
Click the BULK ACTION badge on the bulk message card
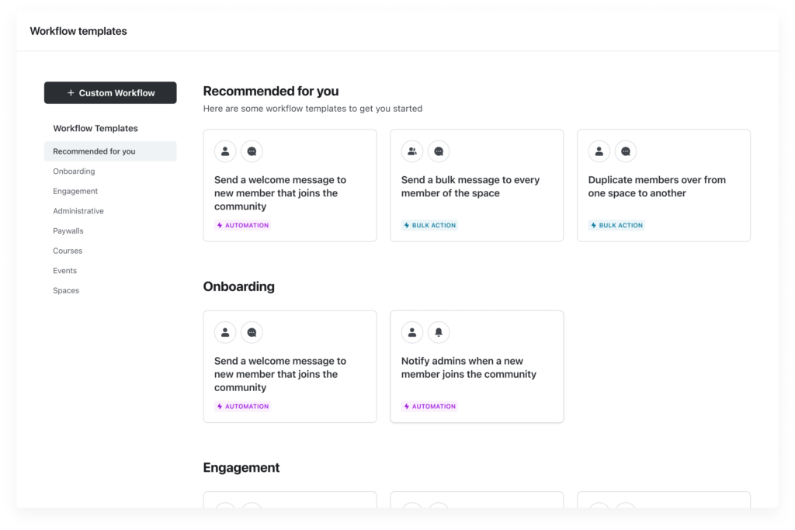click(429, 225)
